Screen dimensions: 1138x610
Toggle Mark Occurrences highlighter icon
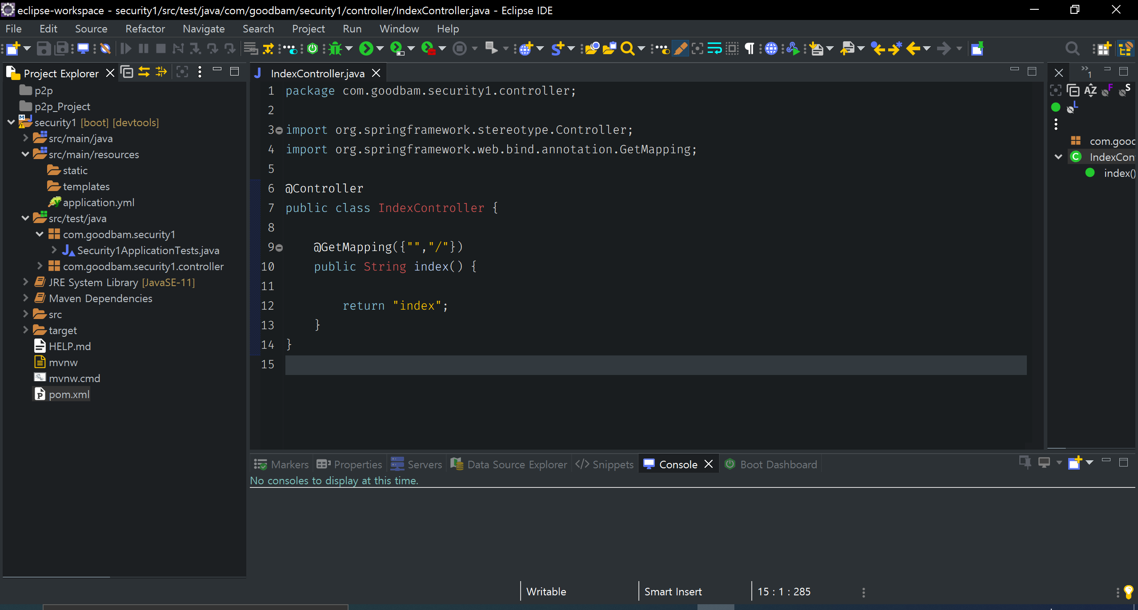680,48
